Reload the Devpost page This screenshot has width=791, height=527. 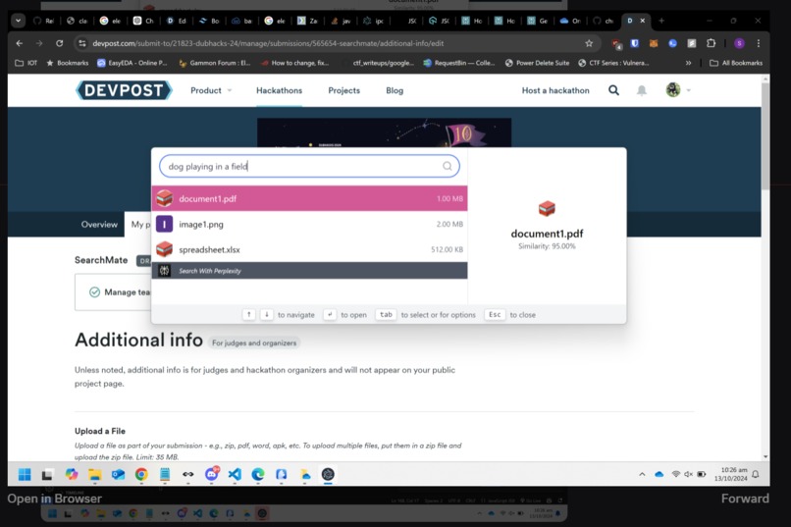pyautogui.click(x=60, y=43)
